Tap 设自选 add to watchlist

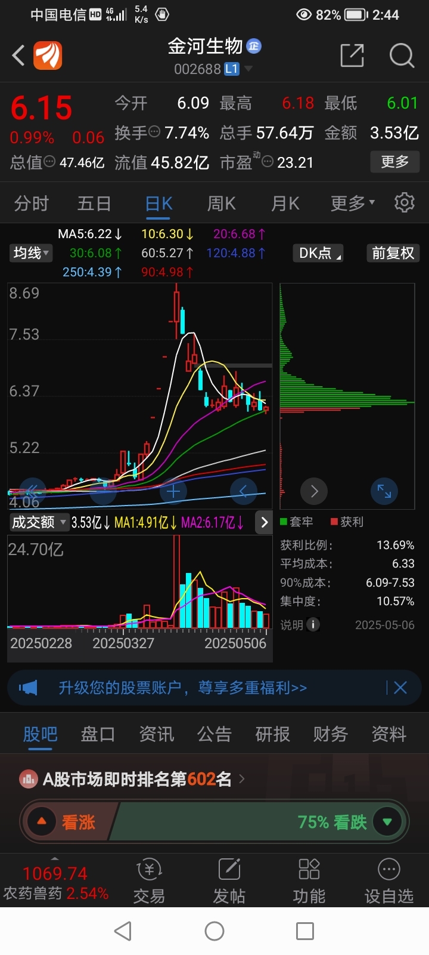coord(389,882)
